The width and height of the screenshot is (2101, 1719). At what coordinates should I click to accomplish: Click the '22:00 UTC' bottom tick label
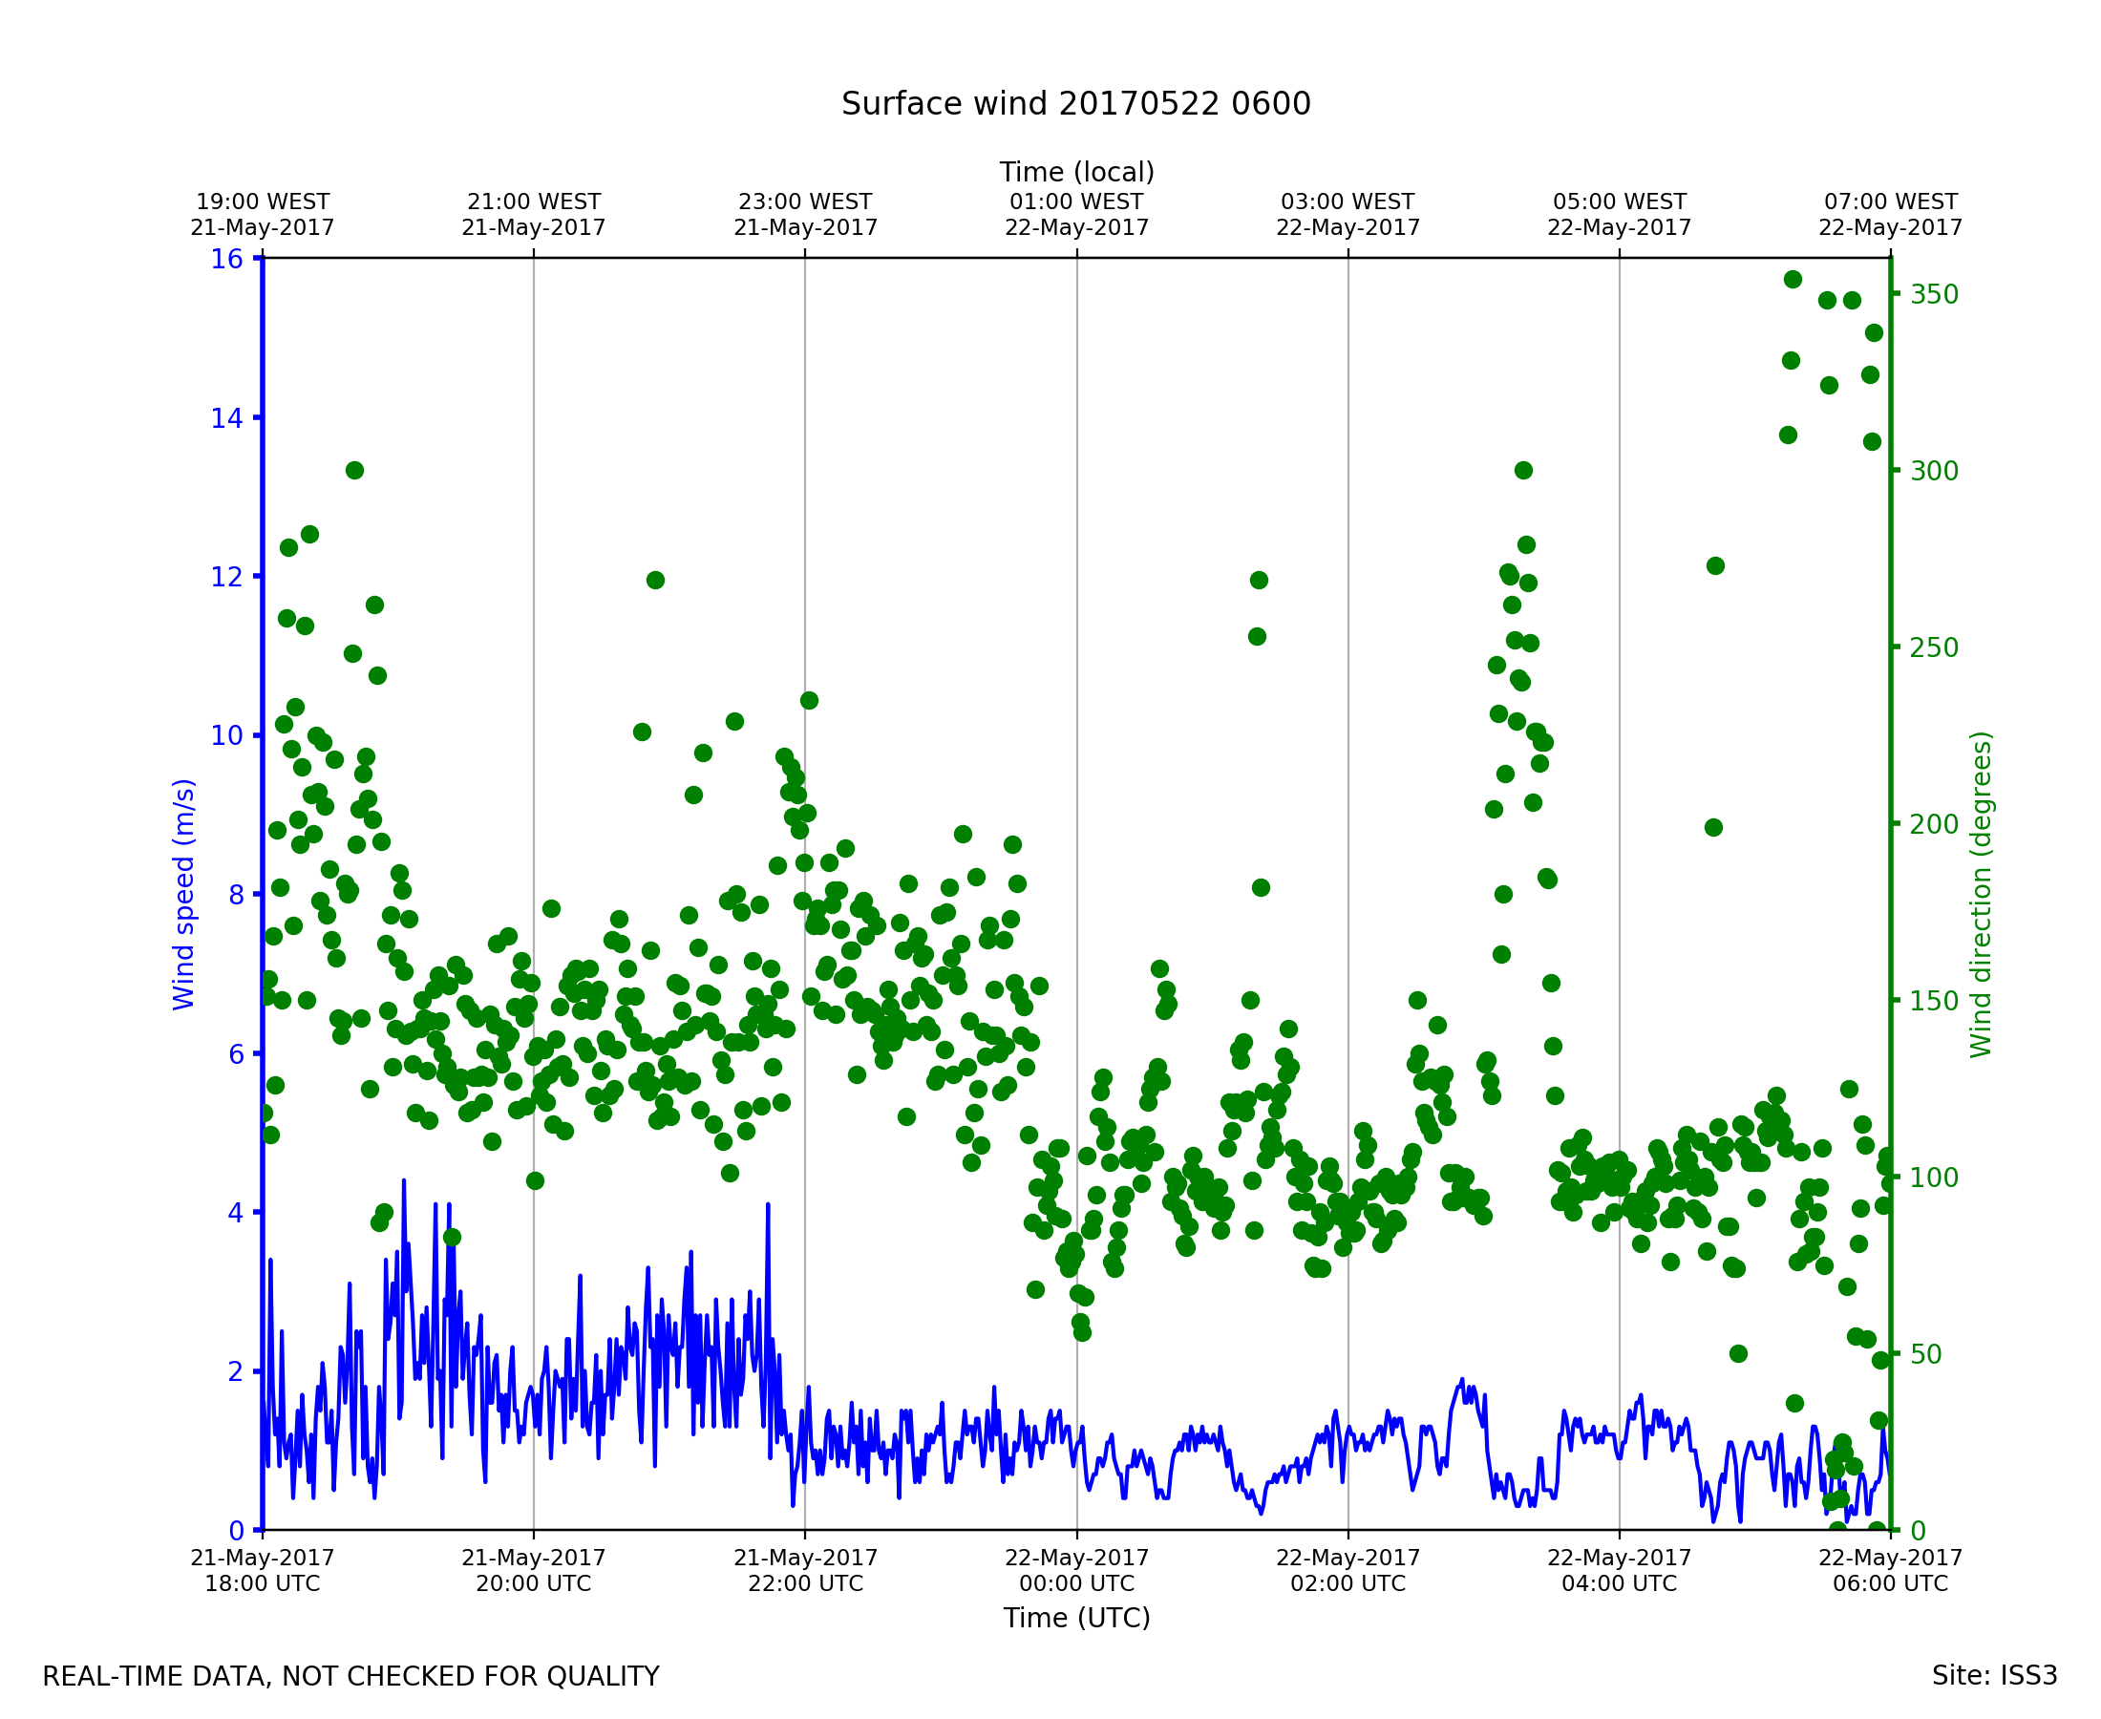coord(805,1582)
